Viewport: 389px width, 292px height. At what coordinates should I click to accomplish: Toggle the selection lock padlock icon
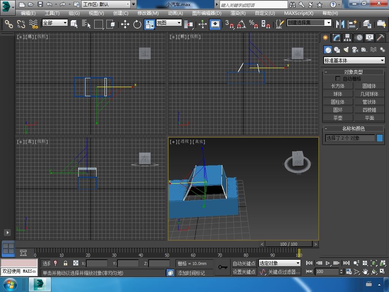[65, 263]
